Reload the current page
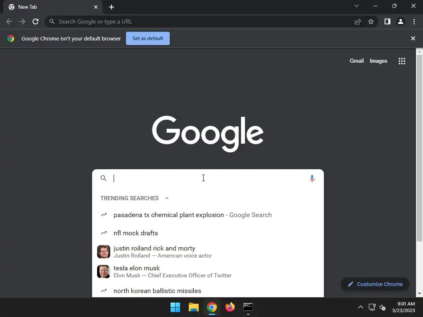The width and height of the screenshot is (423, 317). 36,21
